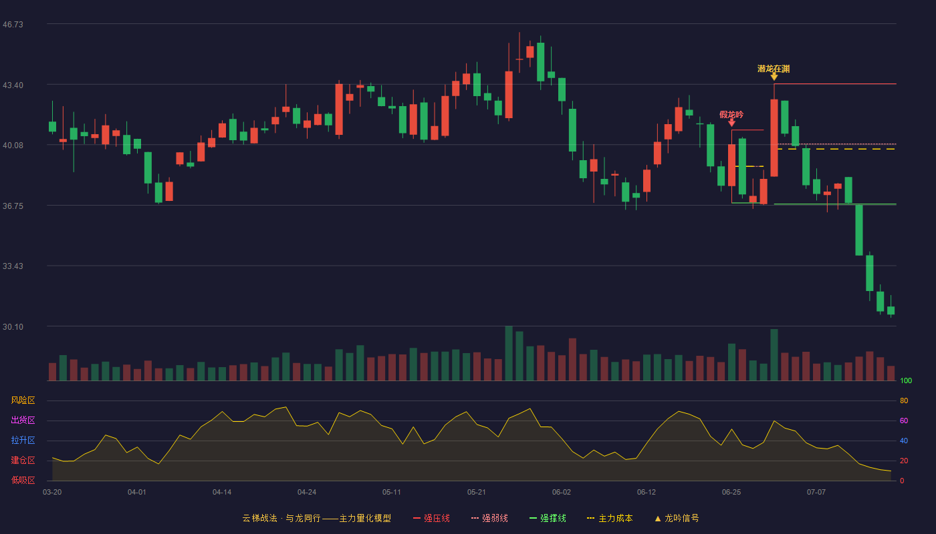Click the 04-24 date label
936x534 pixels.
pos(307,492)
